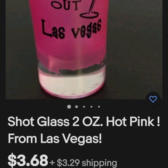Tap the "OUT" lettering on the glass

tap(66, 5)
